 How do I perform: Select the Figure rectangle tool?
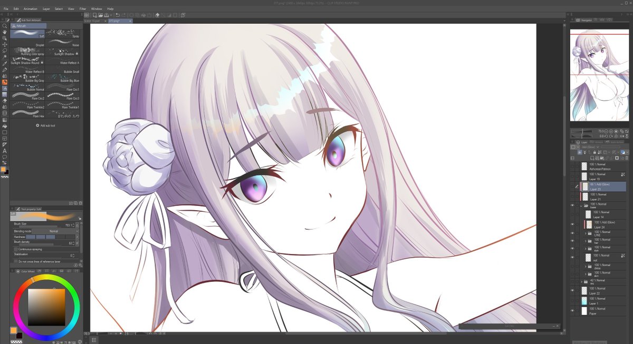[5, 132]
